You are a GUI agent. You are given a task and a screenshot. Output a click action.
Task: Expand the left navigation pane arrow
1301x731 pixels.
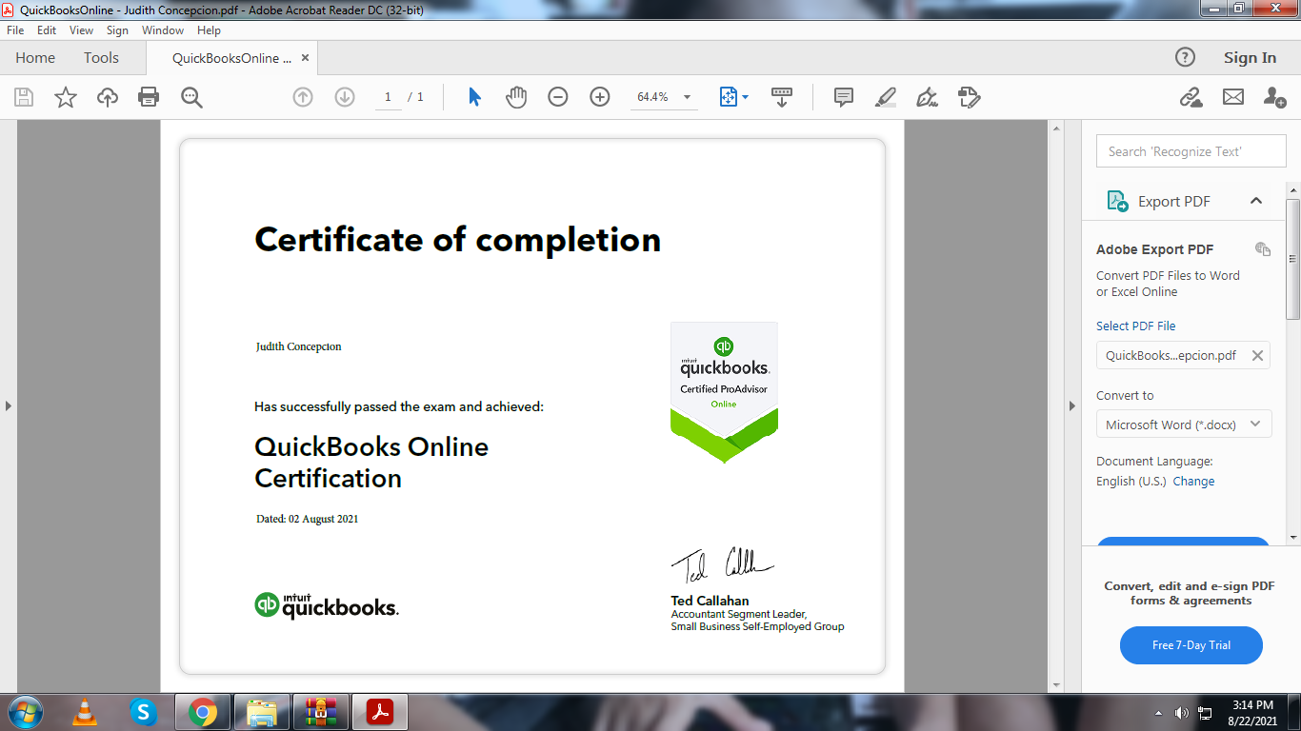click(x=8, y=405)
